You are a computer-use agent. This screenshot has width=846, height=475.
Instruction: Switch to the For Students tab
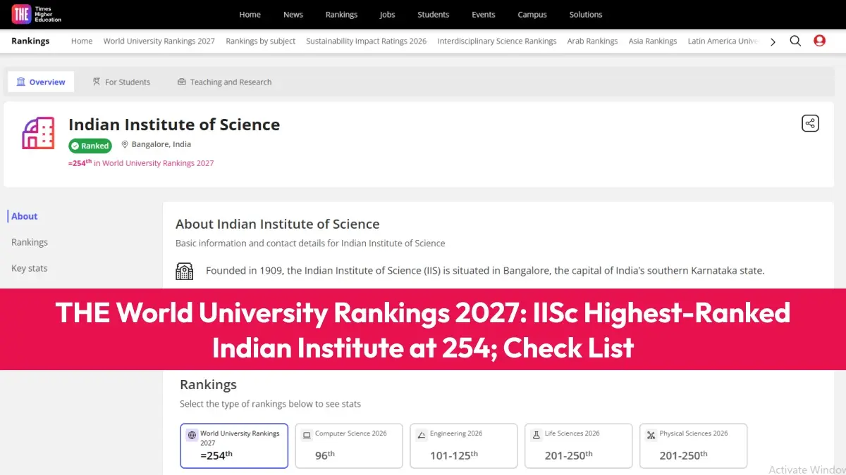pyautogui.click(x=121, y=82)
